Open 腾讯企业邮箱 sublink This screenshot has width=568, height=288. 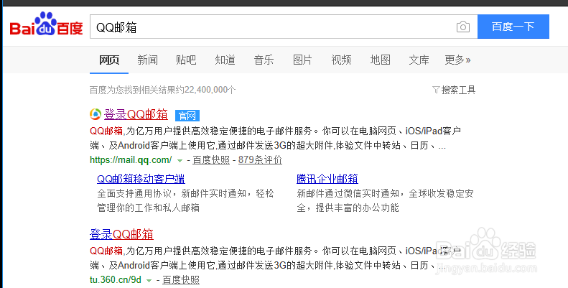(x=327, y=179)
